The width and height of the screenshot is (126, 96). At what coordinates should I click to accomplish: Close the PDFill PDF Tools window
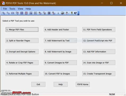(121, 3)
